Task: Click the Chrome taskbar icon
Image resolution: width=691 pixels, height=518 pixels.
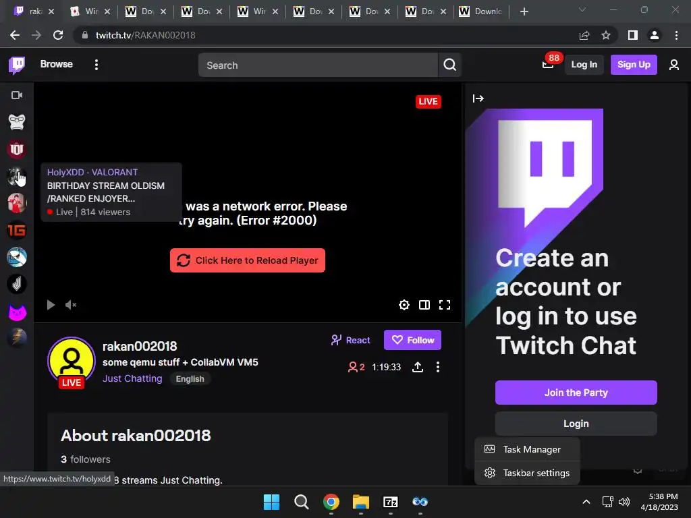Action: tap(331, 502)
